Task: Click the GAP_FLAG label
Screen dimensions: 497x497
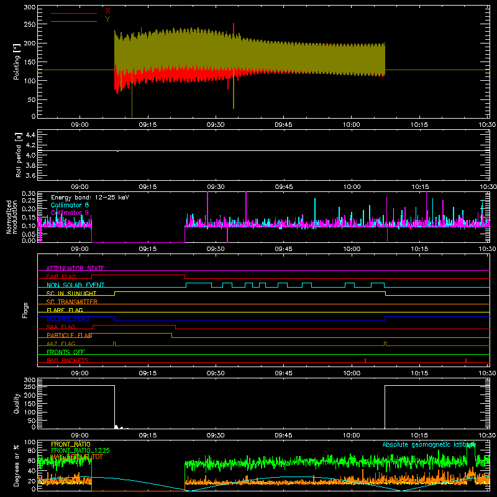Action: 61,276
